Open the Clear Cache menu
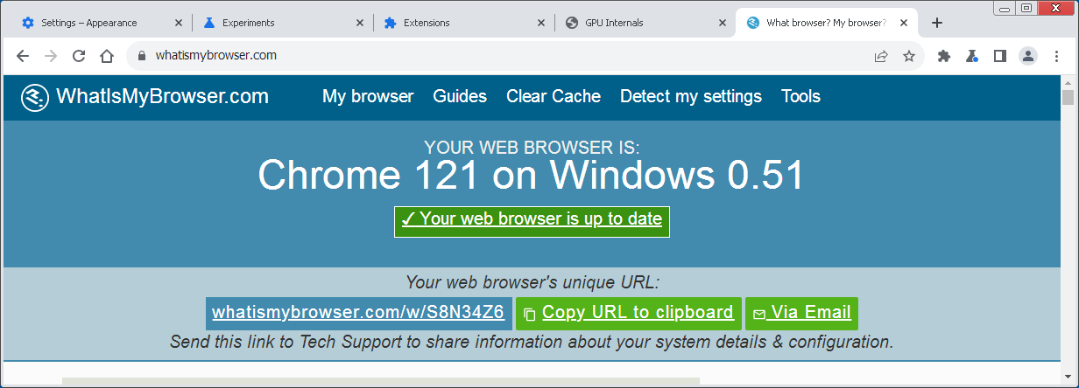 pyautogui.click(x=554, y=96)
